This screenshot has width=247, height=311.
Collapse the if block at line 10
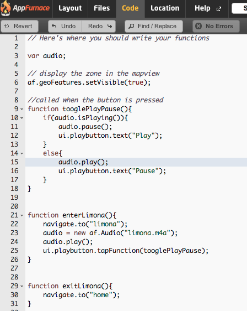pos(22,118)
